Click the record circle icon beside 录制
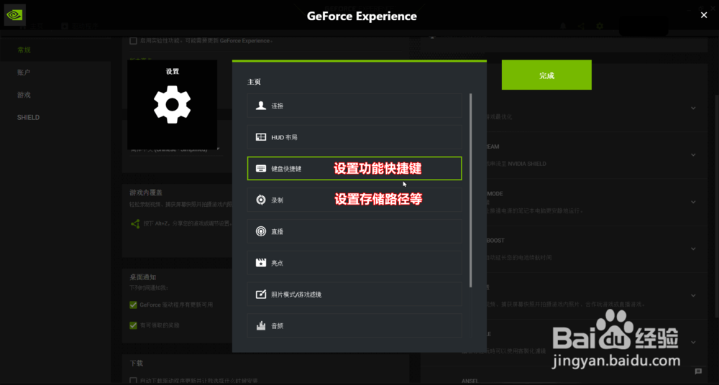The image size is (719, 385). [261, 200]
